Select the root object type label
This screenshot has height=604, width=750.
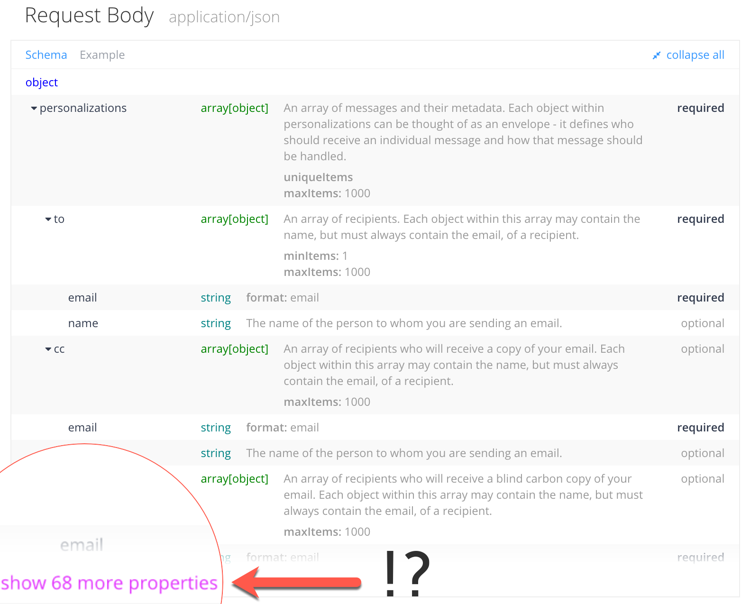pyautogui.click(x=42, y=82)
